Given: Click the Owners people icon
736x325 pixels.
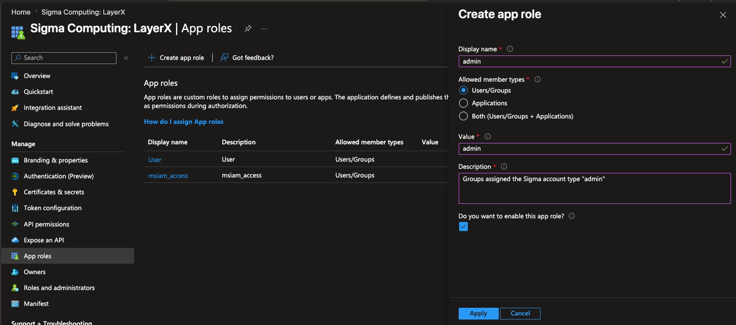Looking at the screenshot, I should coord(15,272).
